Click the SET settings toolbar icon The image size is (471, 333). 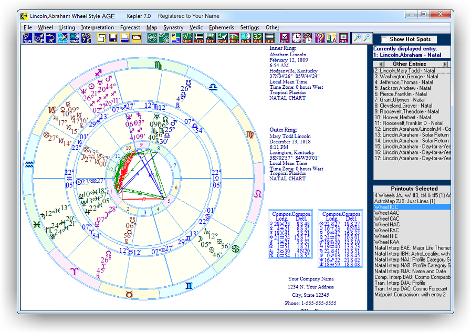285,38
